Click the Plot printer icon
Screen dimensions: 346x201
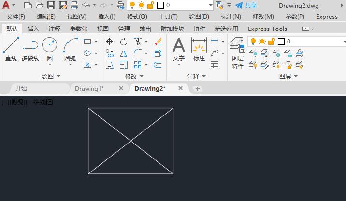click(74, 5)
